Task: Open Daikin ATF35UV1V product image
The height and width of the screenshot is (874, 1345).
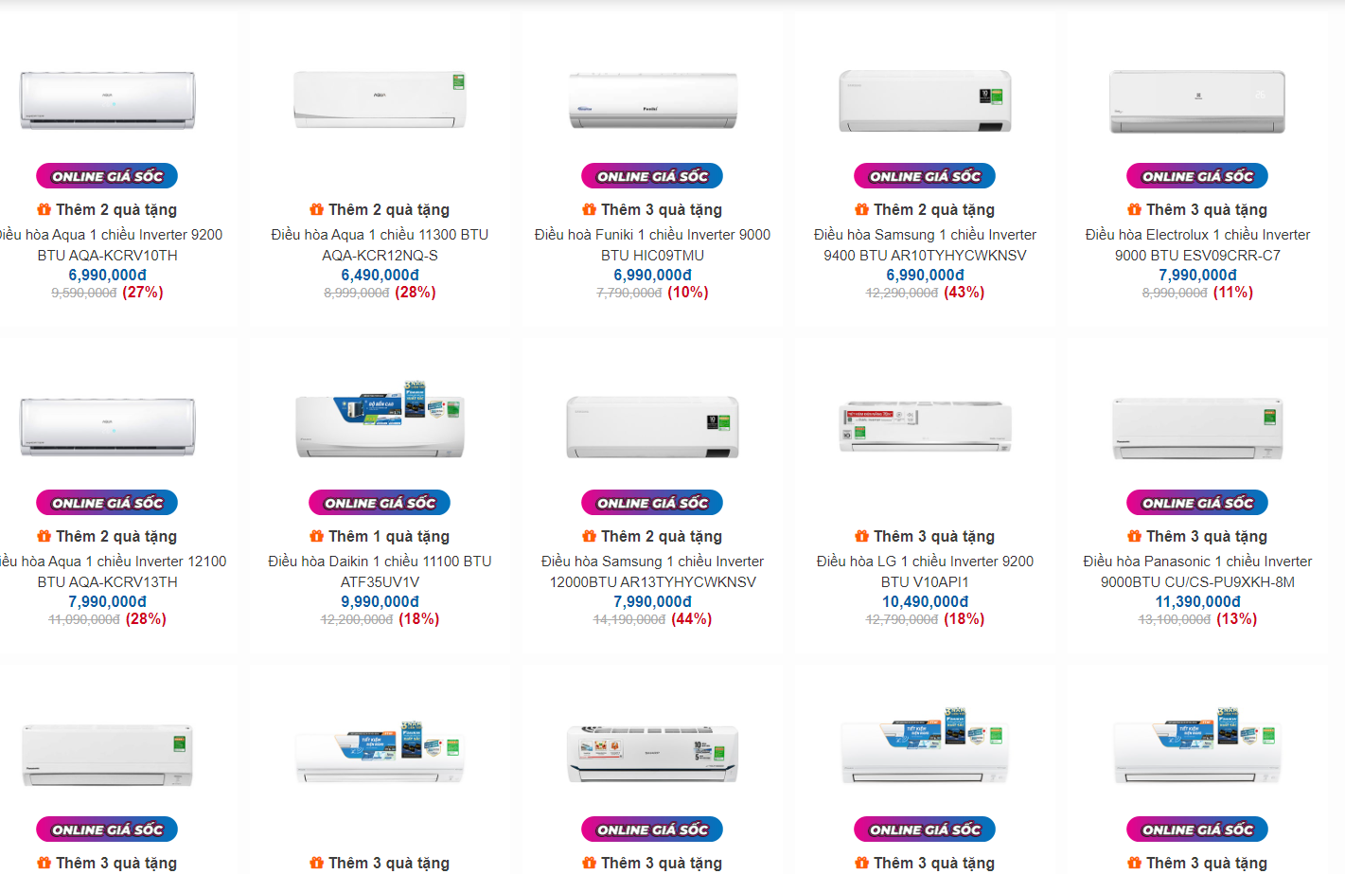Action: click(380, 420)
